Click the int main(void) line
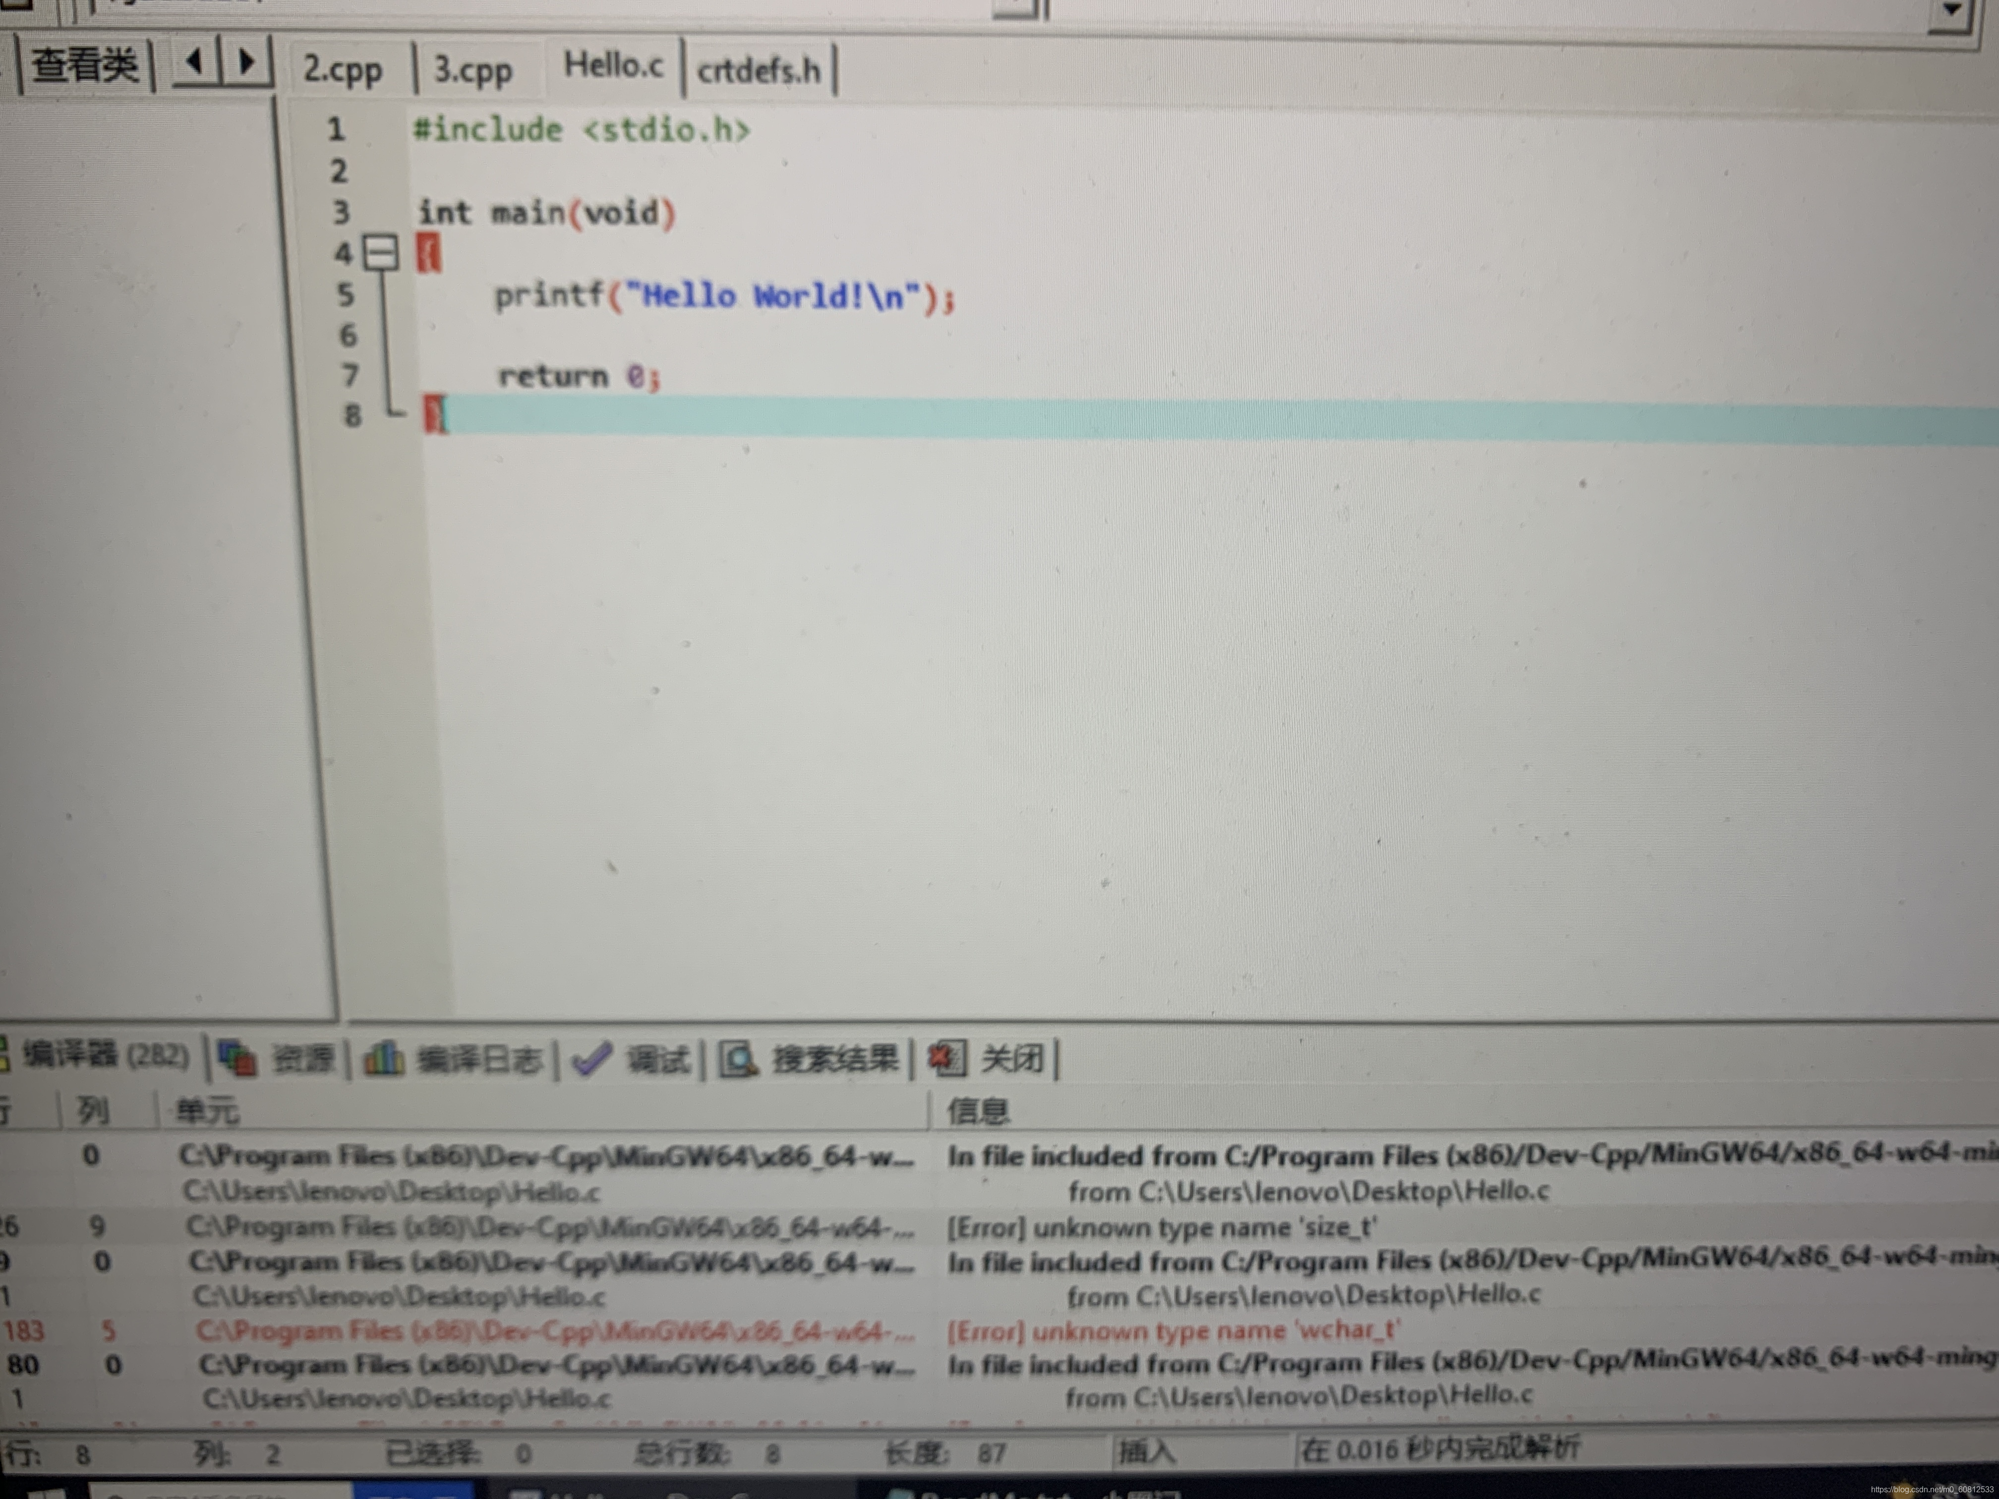Screen dimensions: 1999x1499 point(546,213)
